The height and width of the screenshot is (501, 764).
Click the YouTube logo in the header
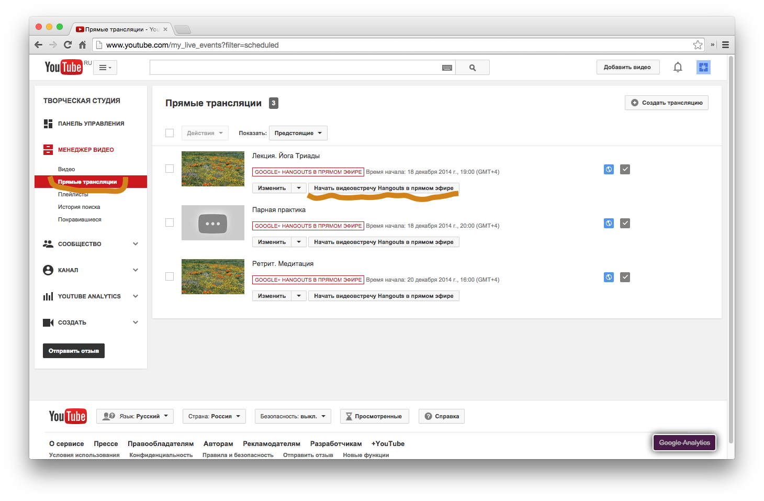pos(63,67)
